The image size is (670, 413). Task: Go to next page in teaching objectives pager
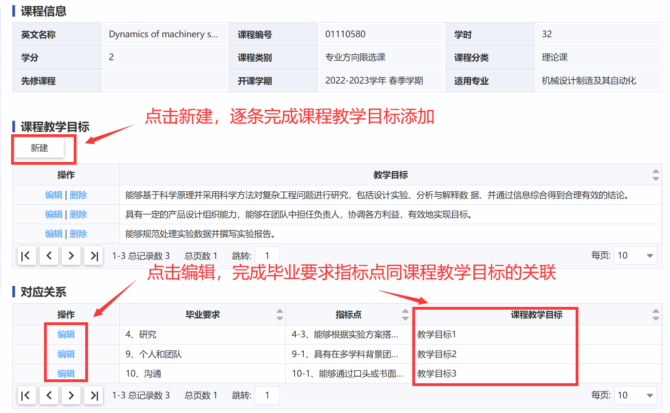71,256
